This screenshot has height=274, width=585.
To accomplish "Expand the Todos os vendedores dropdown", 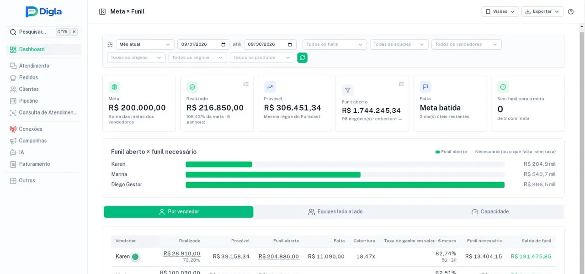I will coord(466,44).
